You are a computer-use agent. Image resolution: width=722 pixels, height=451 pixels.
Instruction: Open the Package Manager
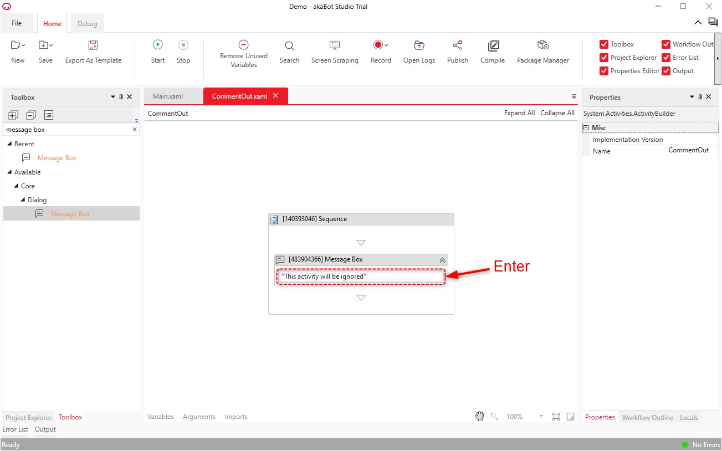(x=543, y=45)
